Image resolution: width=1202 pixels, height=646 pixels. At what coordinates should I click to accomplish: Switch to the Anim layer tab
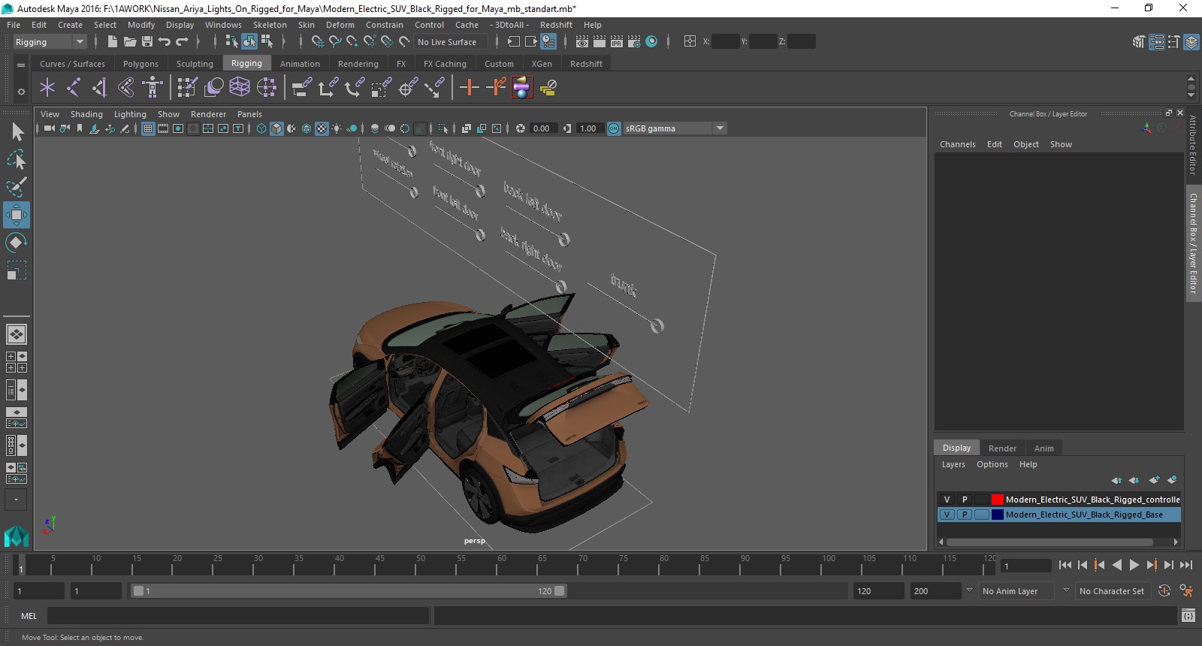pyautogui.click(x=1044, y=448)
